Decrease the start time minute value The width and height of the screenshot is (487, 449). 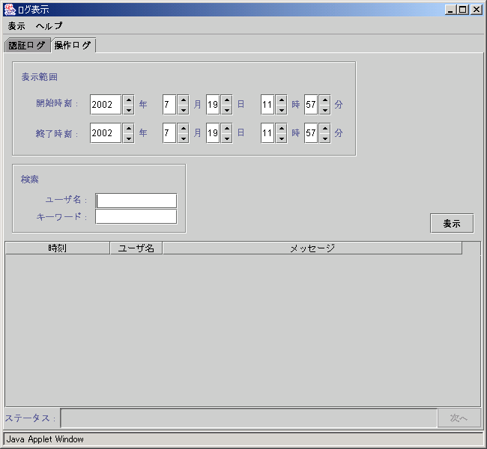click(324, 109)
